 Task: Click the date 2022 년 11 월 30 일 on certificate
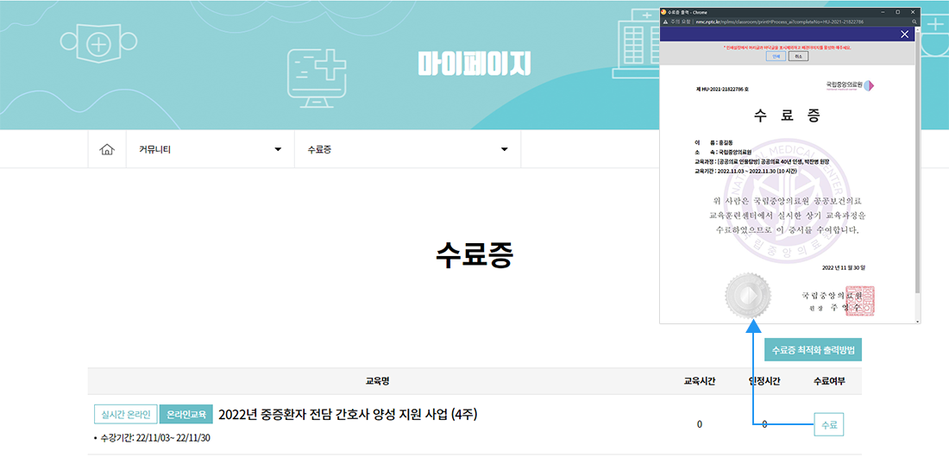click(845, 266)
